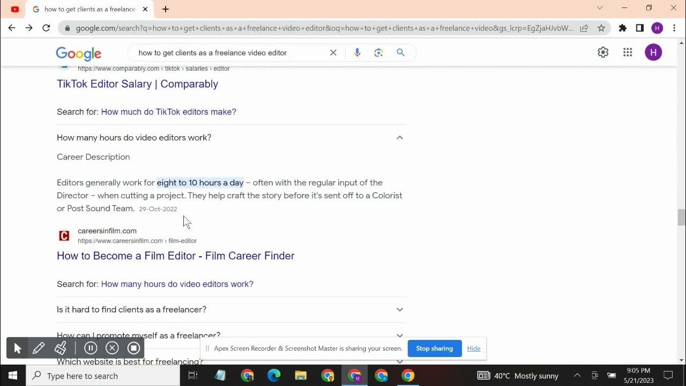Show hidden system tray icons
Image resolution: width=686 pixels, height=386 pixels.
coord(577,375)
